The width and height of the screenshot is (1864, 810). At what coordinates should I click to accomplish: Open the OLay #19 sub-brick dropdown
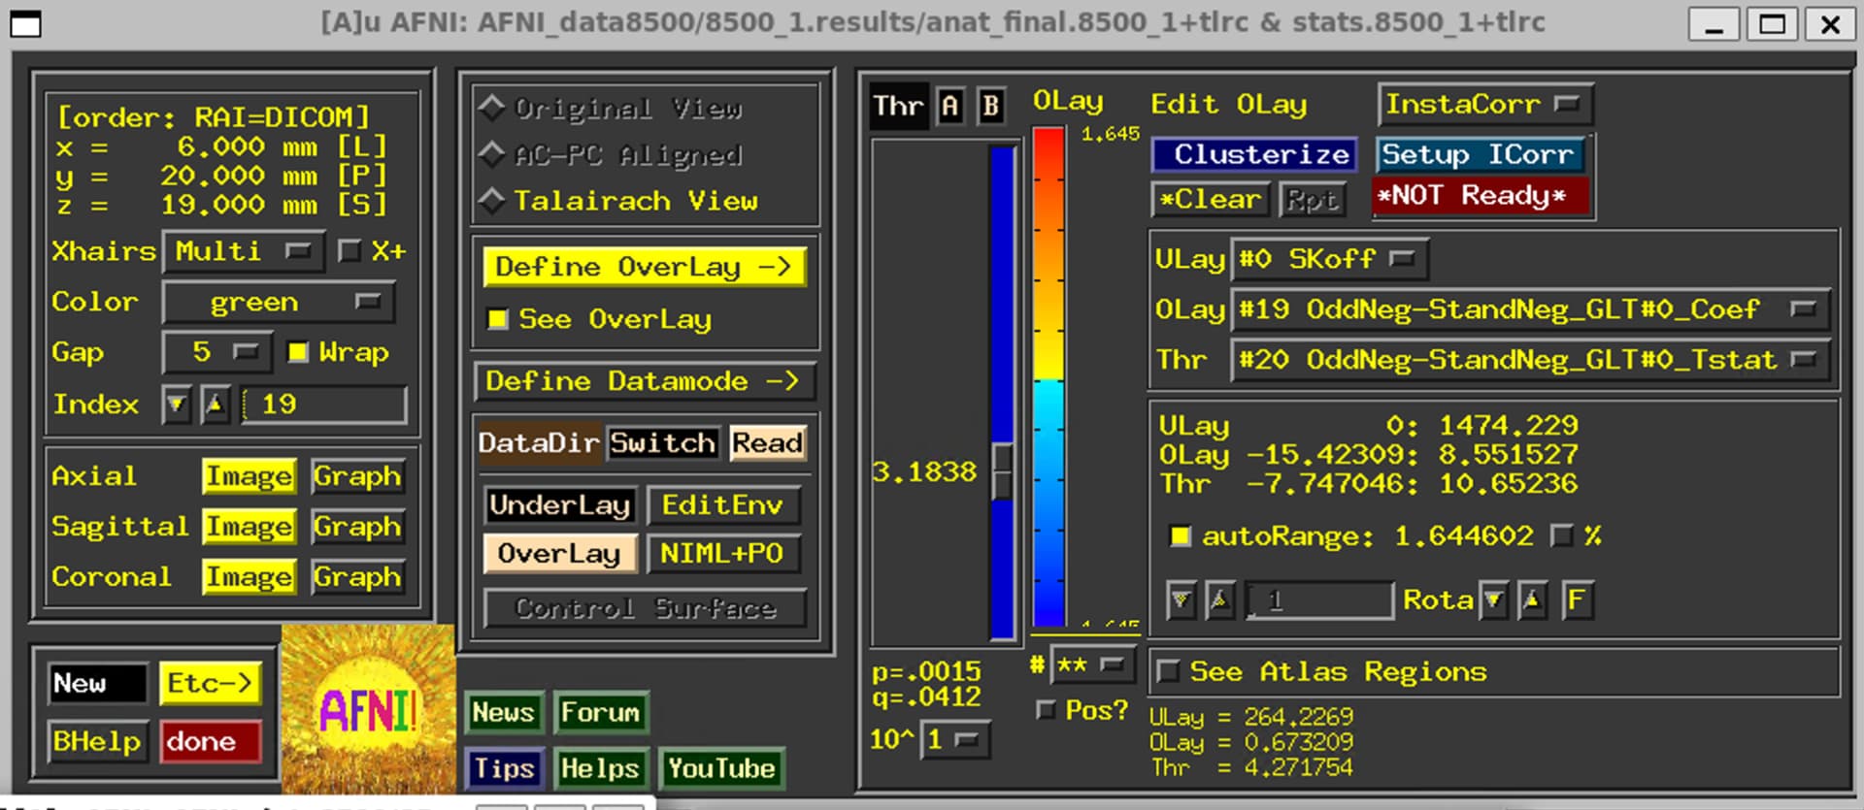tap(1530, 309)
